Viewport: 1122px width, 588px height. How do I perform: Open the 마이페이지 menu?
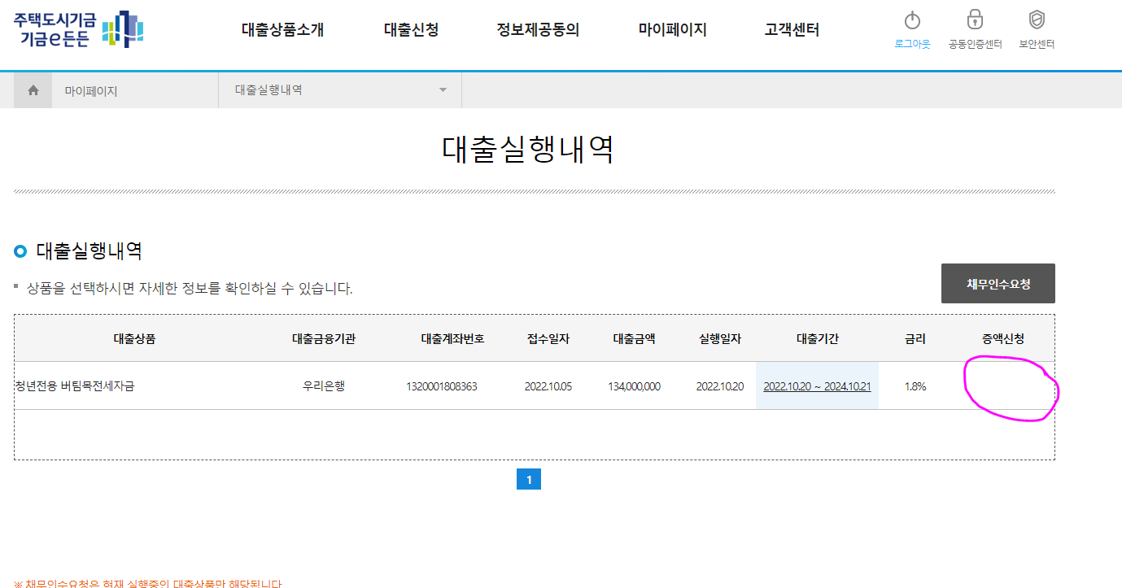pos(672,29)
